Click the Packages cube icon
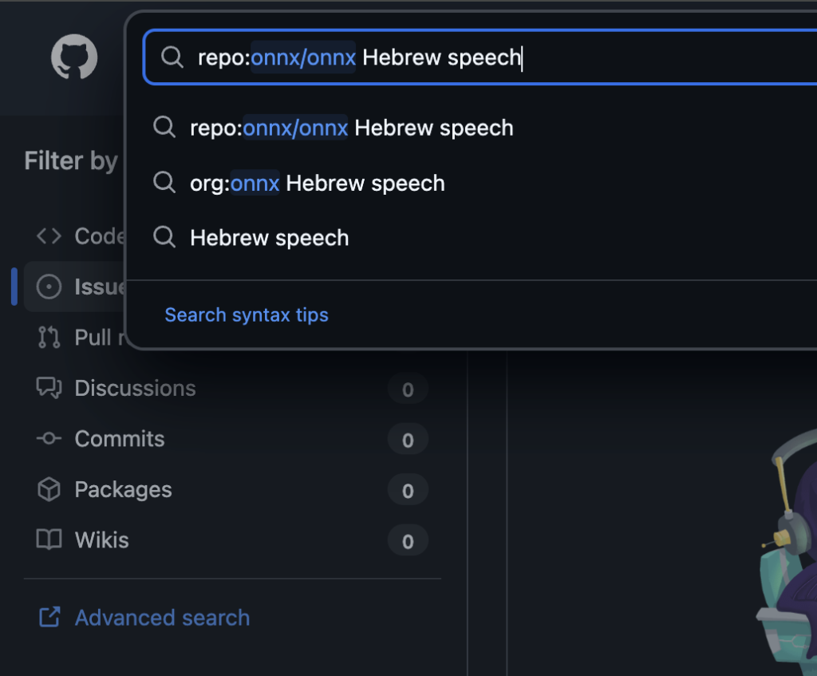 click(49, 490)
